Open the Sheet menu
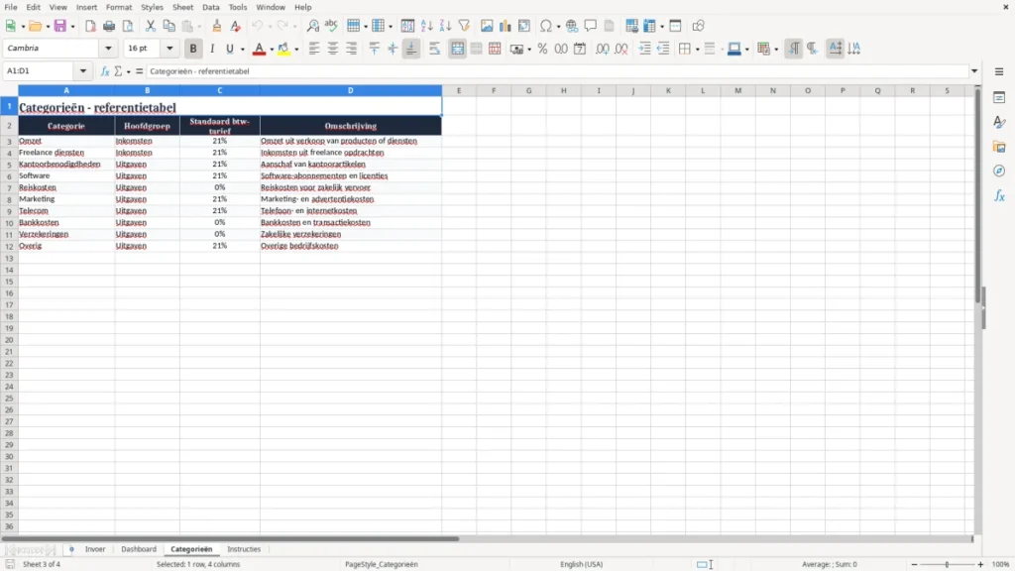Image resolution: width=1015 pixels, height=571 pixels. pyautogui.click(x=182, y=7)
